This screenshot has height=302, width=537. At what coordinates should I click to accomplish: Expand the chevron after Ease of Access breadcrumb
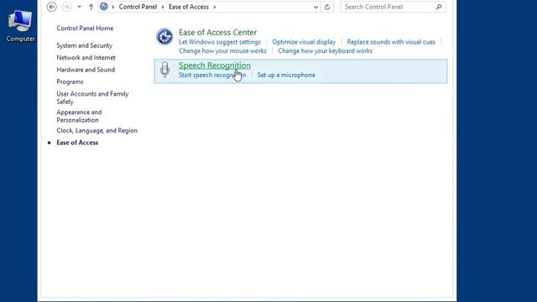(215, 7)
